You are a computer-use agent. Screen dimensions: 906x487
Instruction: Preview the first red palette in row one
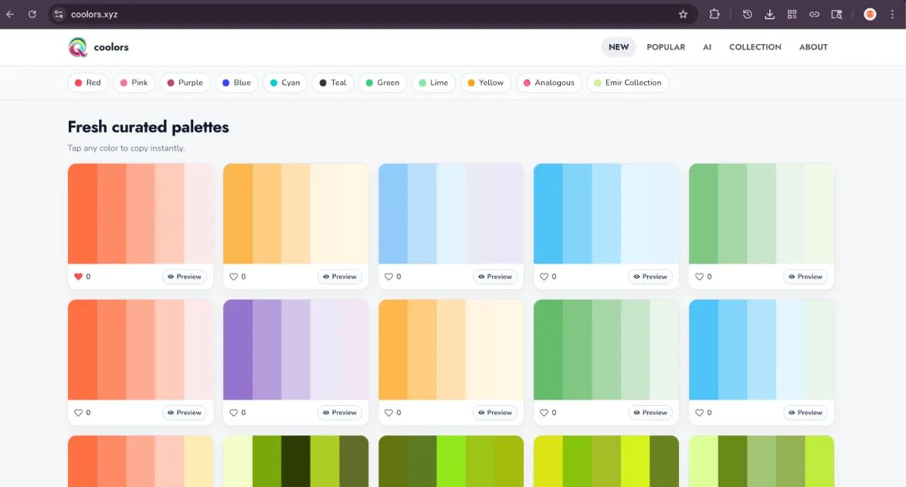pyautogui.click(x=185, y=277)
